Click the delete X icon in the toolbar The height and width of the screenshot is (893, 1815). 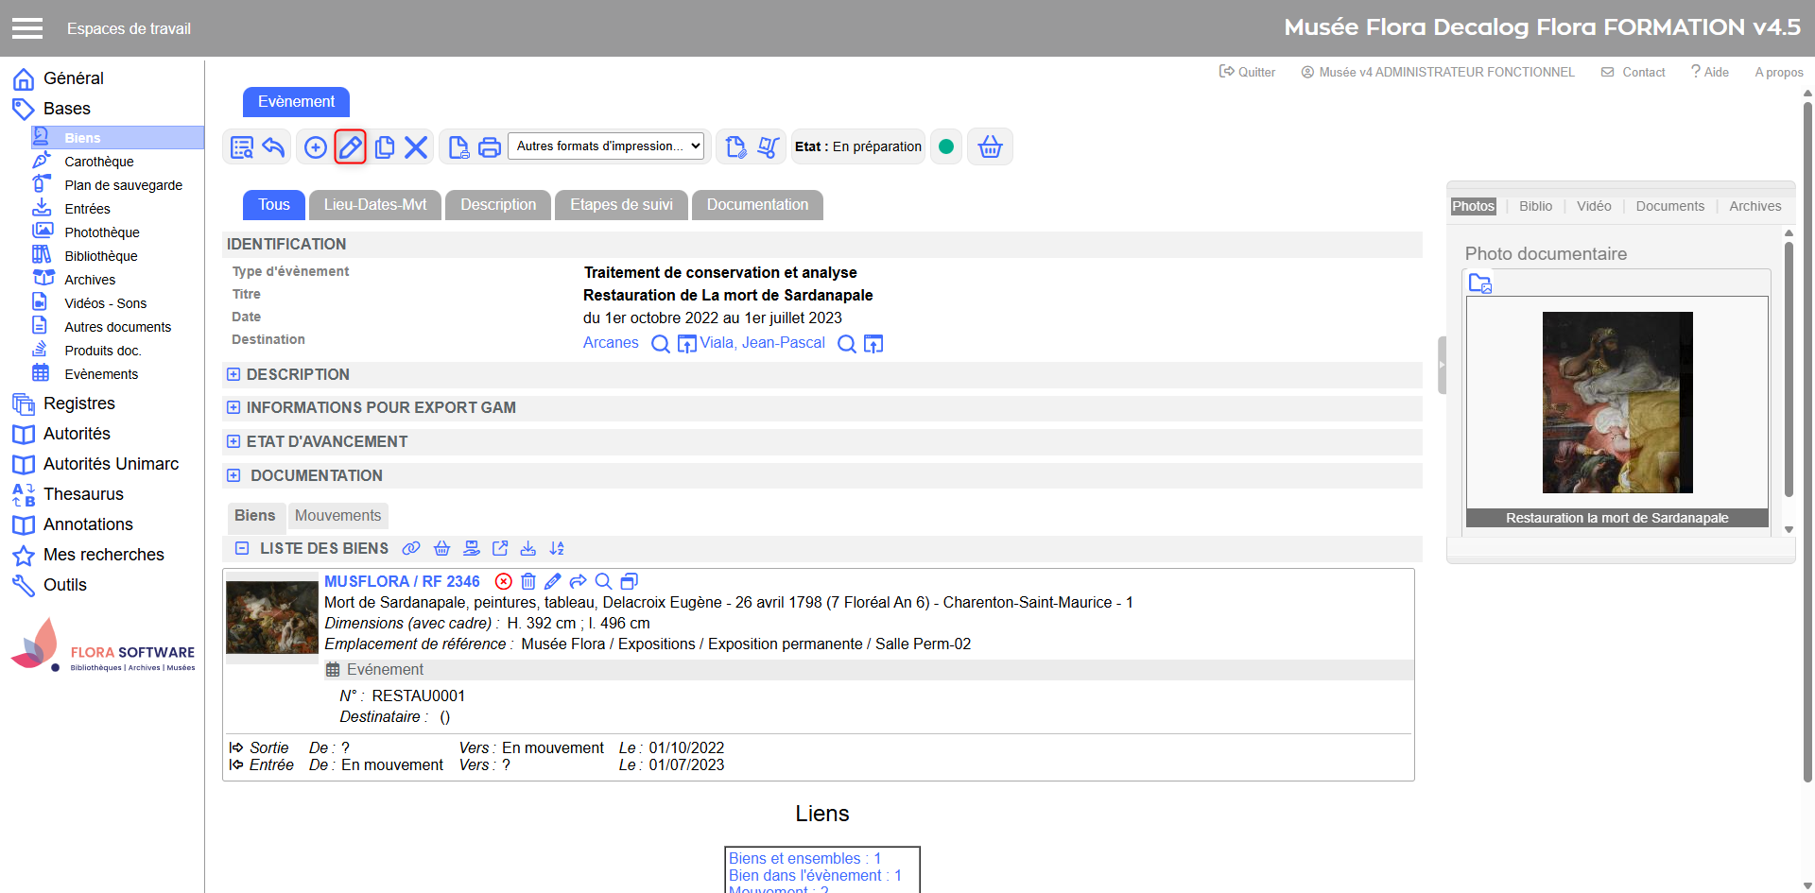pyautogui.click(x=416, y=147)
